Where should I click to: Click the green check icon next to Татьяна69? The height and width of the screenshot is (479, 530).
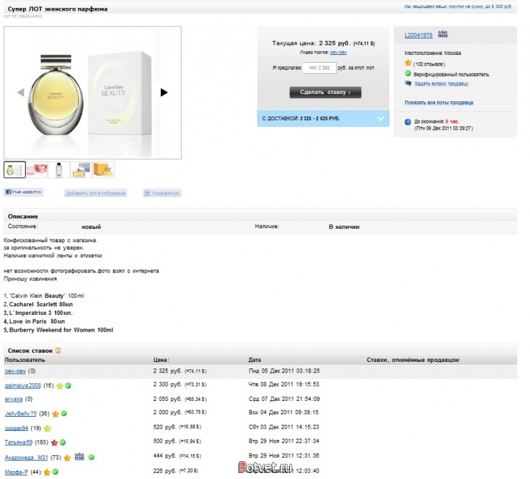click(63, 442)
